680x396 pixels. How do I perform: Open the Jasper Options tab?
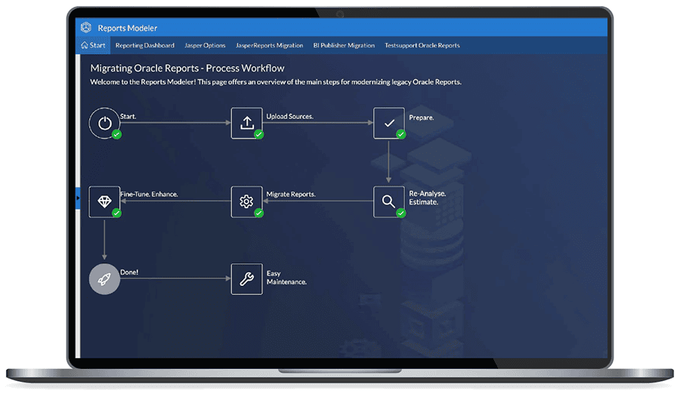(205, 45)
